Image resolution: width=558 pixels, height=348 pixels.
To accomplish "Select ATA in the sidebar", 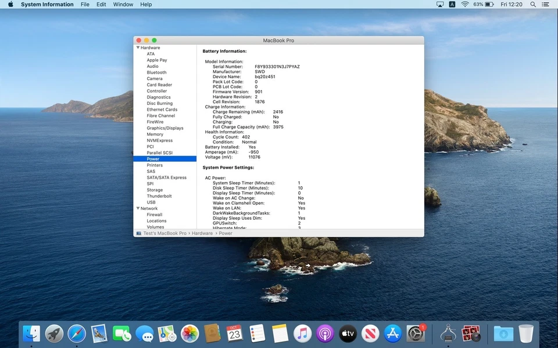I will [x=151, y=53].
